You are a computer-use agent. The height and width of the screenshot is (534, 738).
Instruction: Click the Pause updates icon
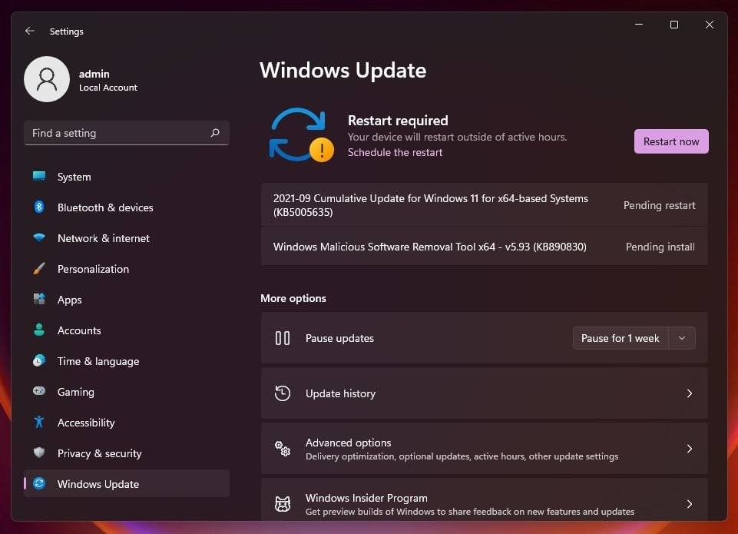pos(283,337)
